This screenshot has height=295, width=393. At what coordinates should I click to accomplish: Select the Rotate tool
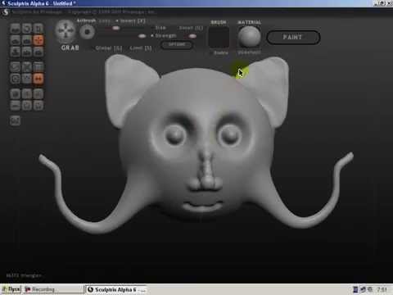point(27,29)
